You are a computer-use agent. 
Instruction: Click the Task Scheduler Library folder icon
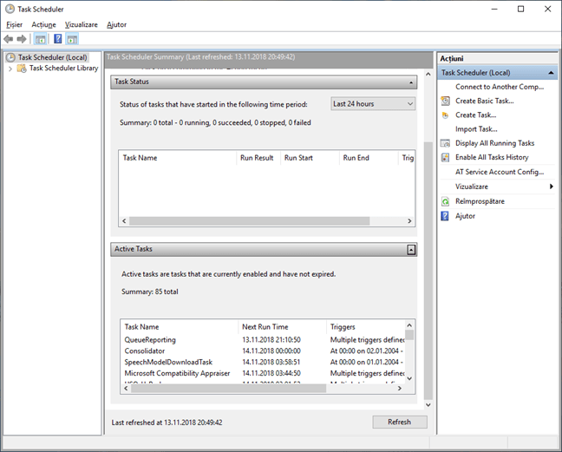click(22, 69)
